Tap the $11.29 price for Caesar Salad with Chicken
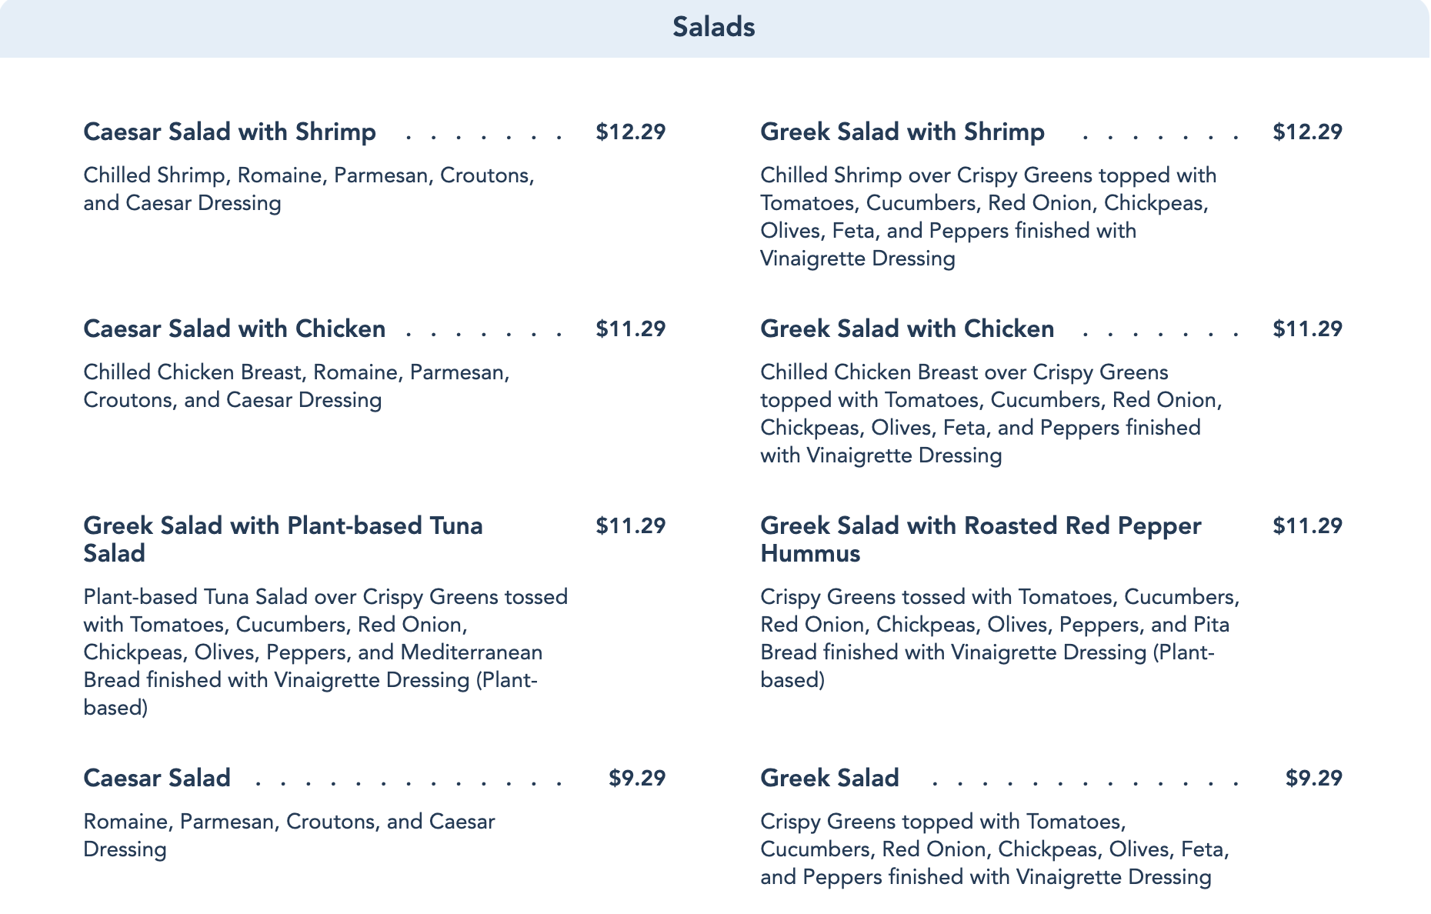 tap(630, 329)
